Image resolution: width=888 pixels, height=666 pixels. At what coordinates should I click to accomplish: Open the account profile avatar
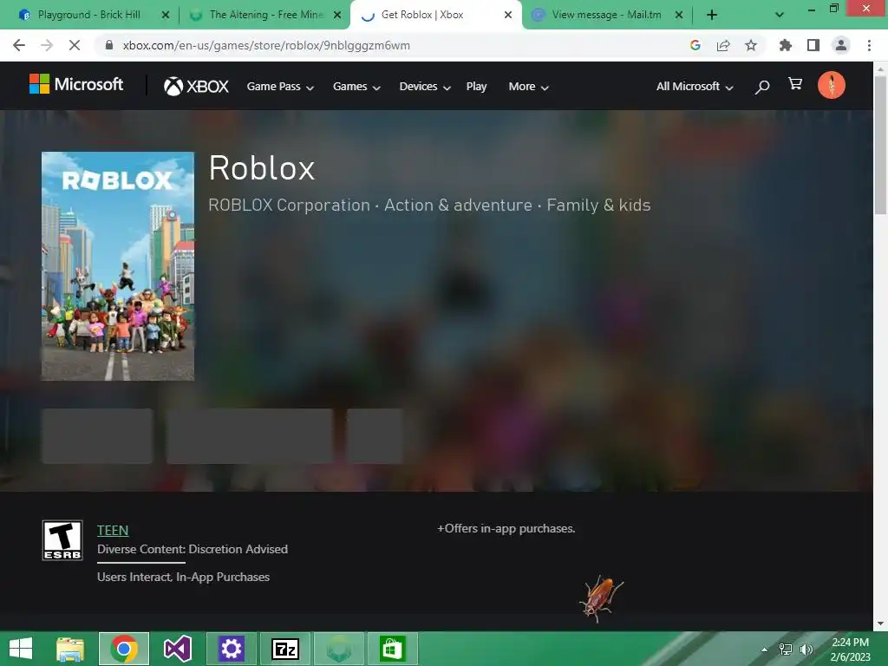click(x=832, y=86)
